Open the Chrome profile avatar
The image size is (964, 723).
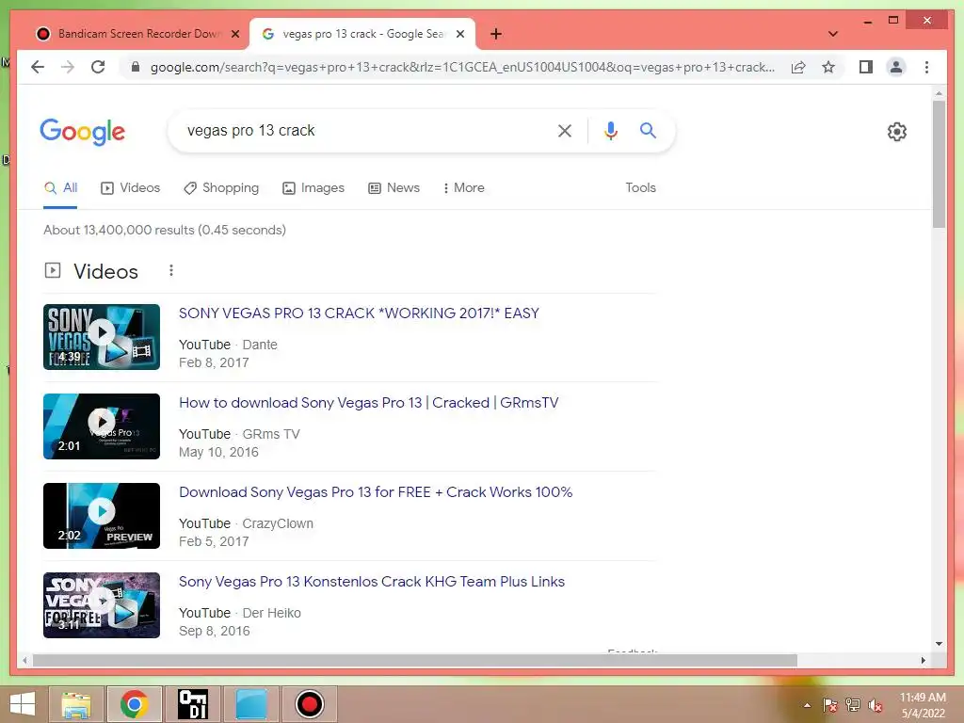(896, 67)
